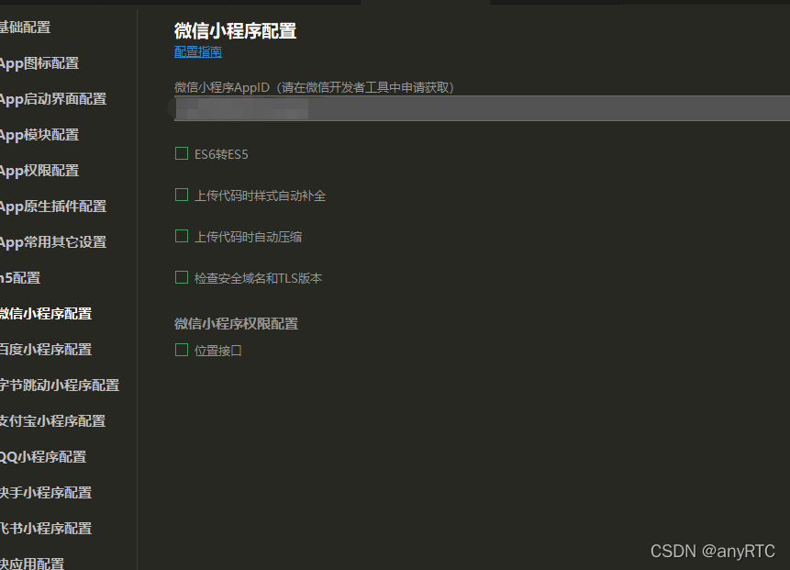Enable 检查安全域名和TLS版本 checkbox
This screenshot has width=790, height=570.
pyautogui.click(x=182, y=278)
